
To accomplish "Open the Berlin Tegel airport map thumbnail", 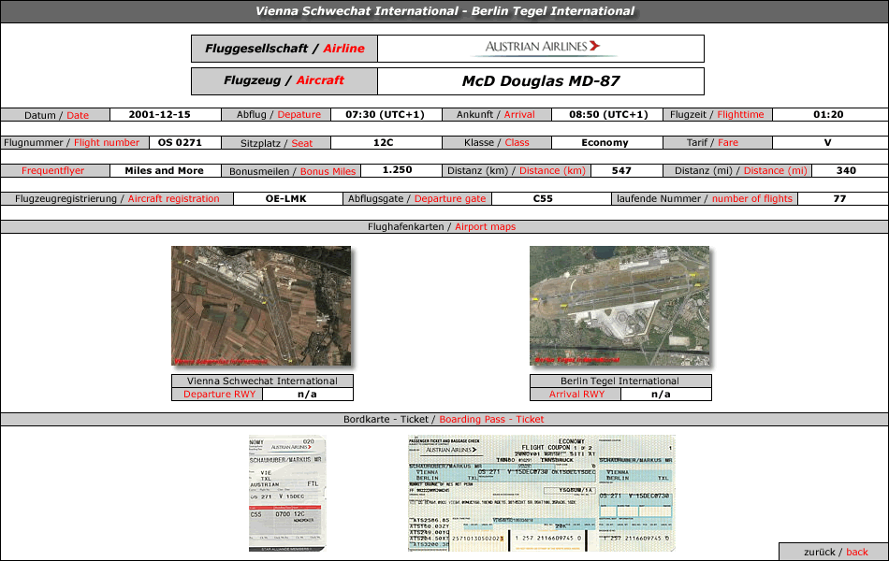I will pyautogui.click(x=619, y=306).
